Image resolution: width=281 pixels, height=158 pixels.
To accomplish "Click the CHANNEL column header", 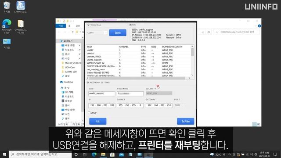I will pyautogui.click(x=124, y=47).
